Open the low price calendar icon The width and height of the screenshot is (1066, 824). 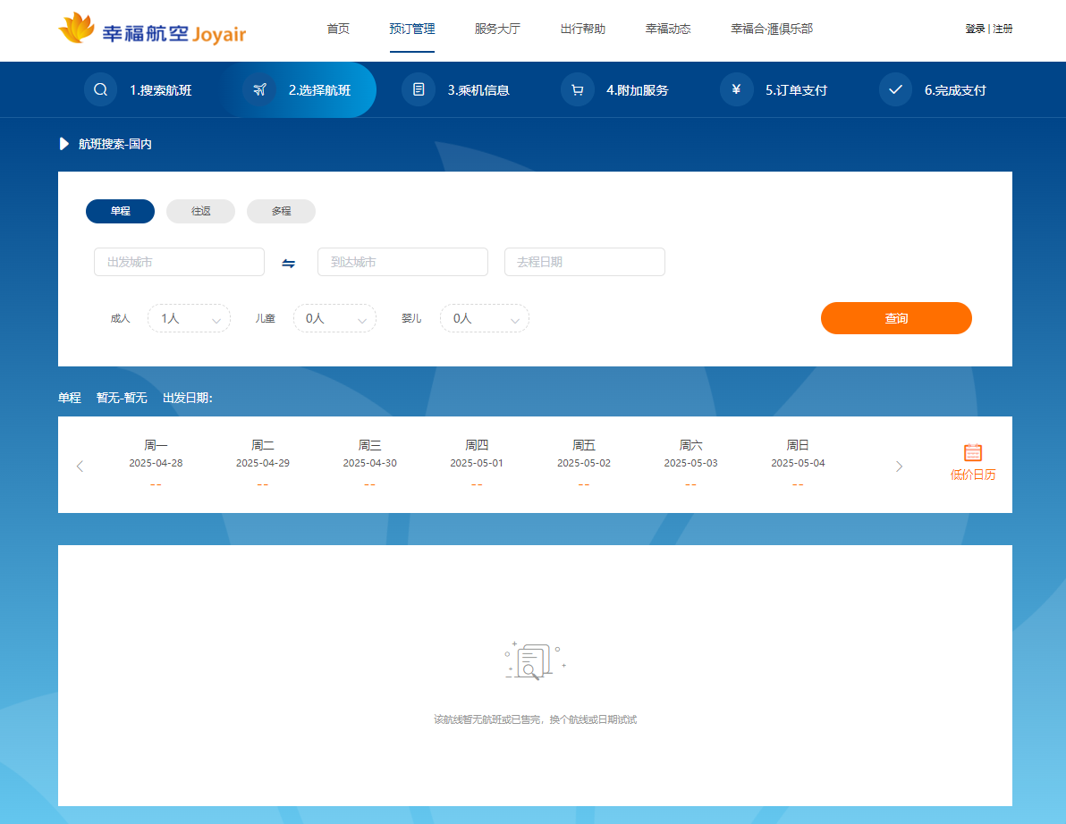click(973, 452)
